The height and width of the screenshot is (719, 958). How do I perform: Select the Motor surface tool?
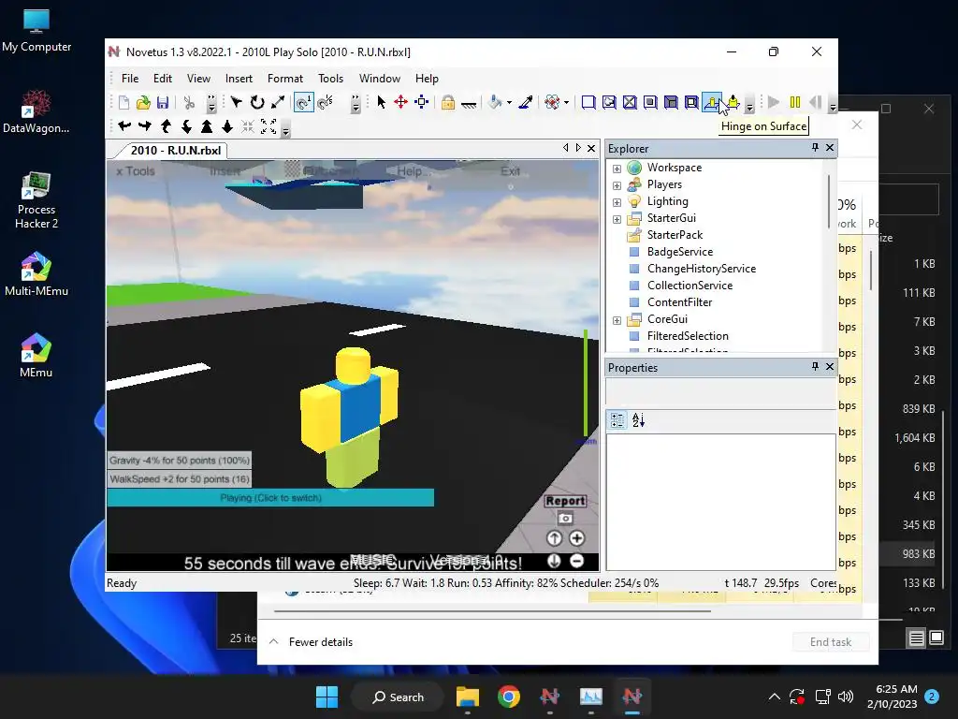(733, 102)
